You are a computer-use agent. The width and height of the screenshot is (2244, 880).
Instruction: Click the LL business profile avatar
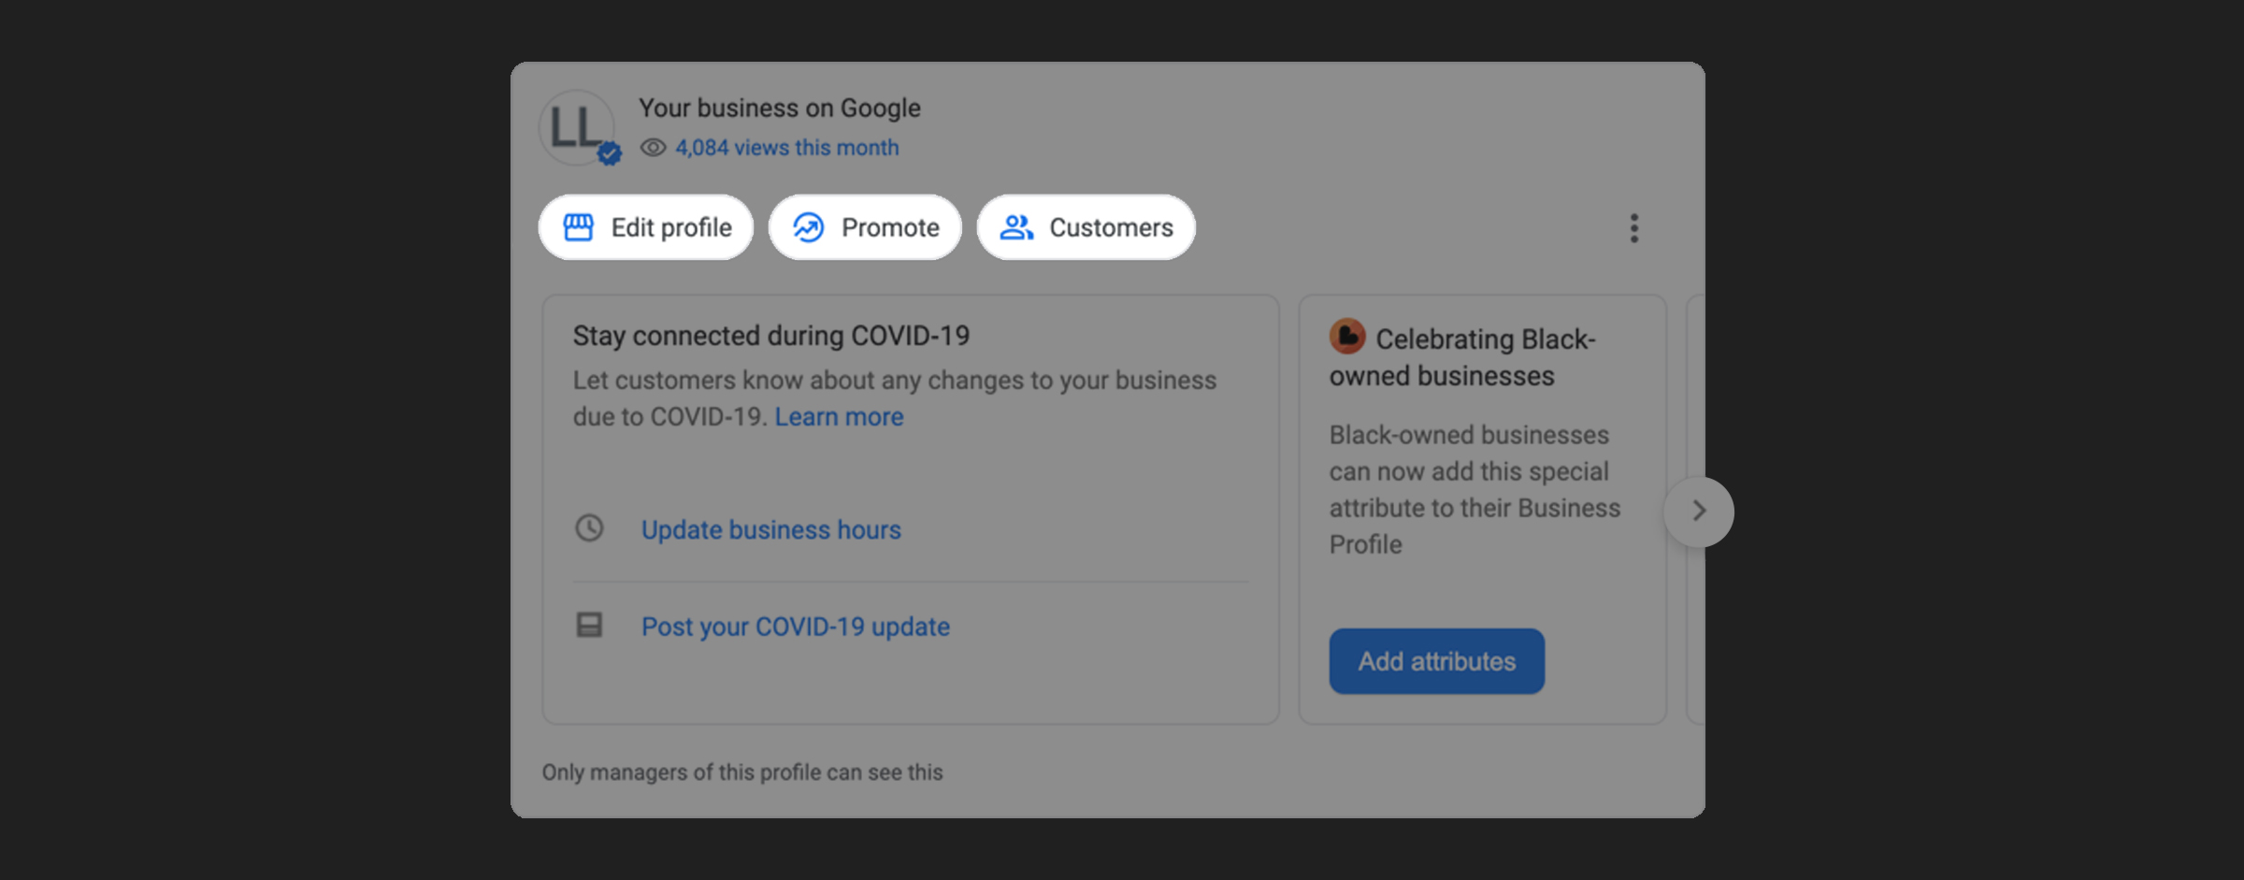[577, 127]
